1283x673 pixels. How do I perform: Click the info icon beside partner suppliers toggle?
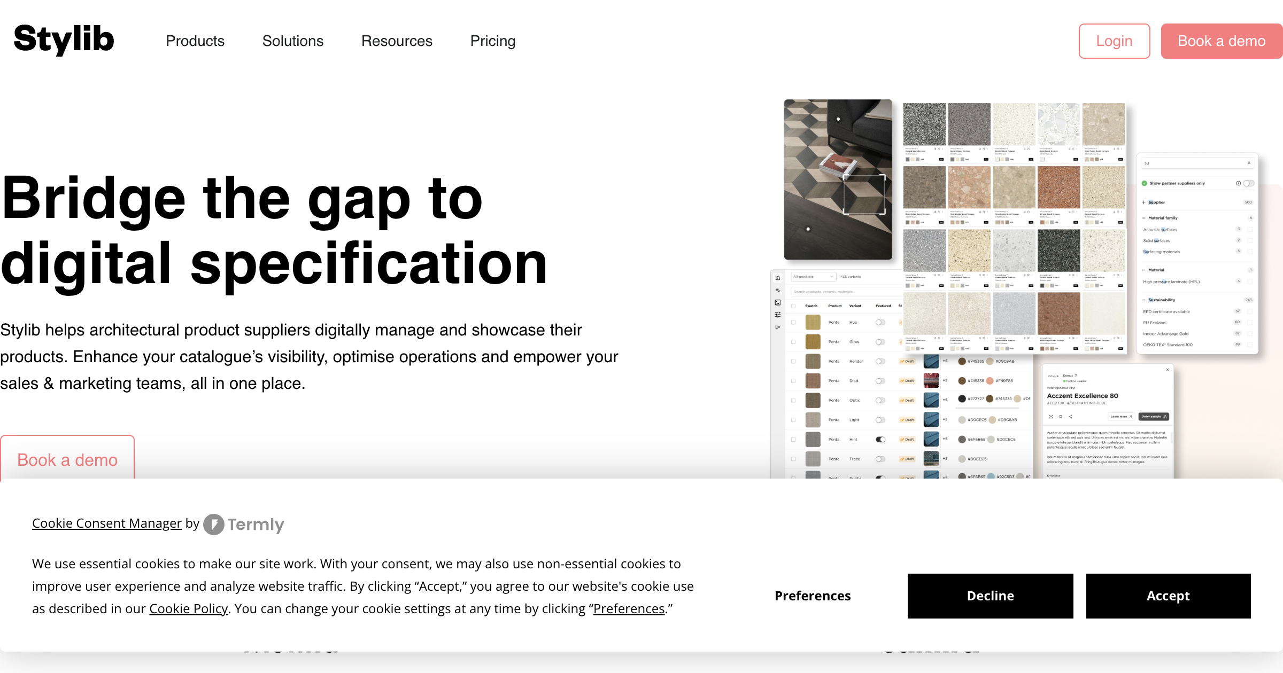[x=1238, y=183]
